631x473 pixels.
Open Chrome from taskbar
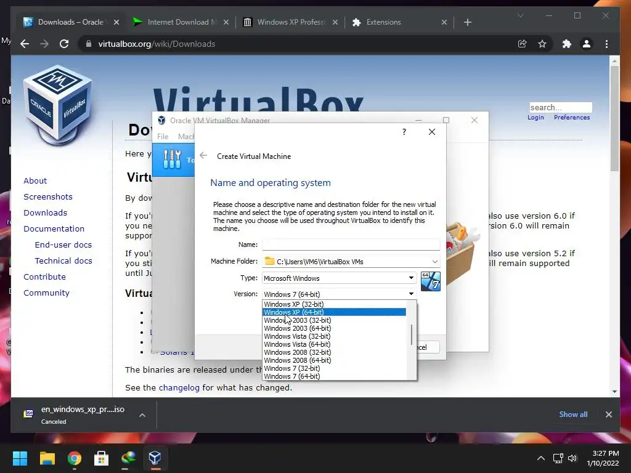click(x=75, y=458)
